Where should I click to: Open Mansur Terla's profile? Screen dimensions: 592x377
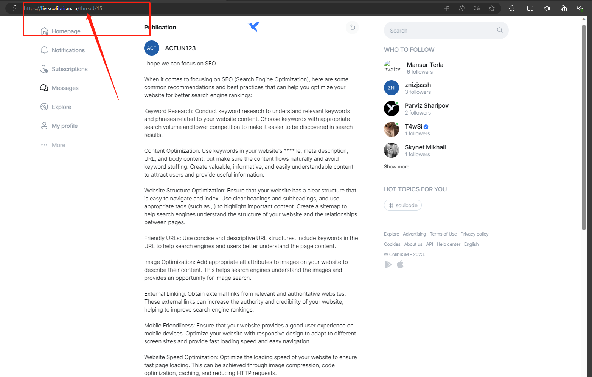(425, 65)
